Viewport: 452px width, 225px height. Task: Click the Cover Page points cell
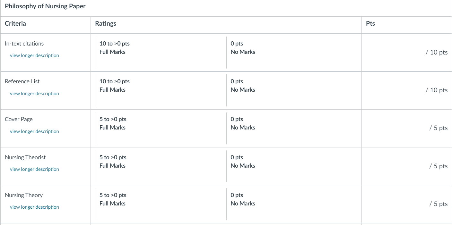[407, 128]
